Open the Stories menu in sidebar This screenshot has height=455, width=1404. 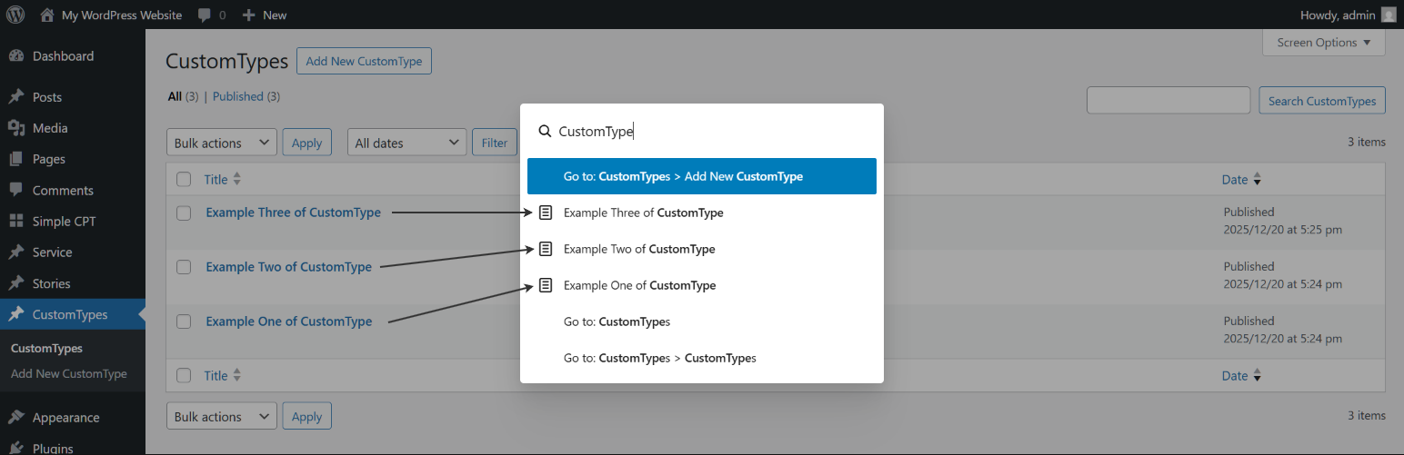click(x=51, y=283)
